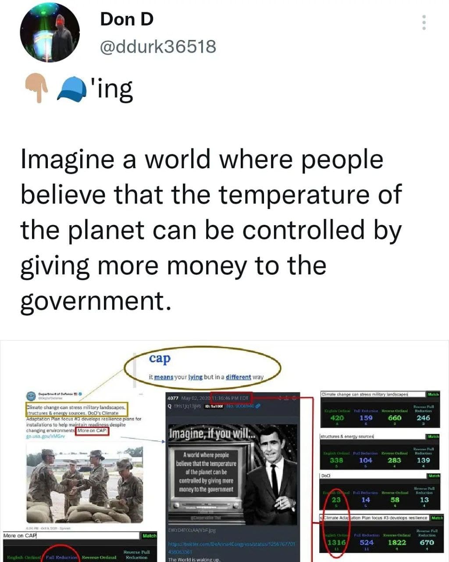Open the Department of Defense seal avatar

32,395
